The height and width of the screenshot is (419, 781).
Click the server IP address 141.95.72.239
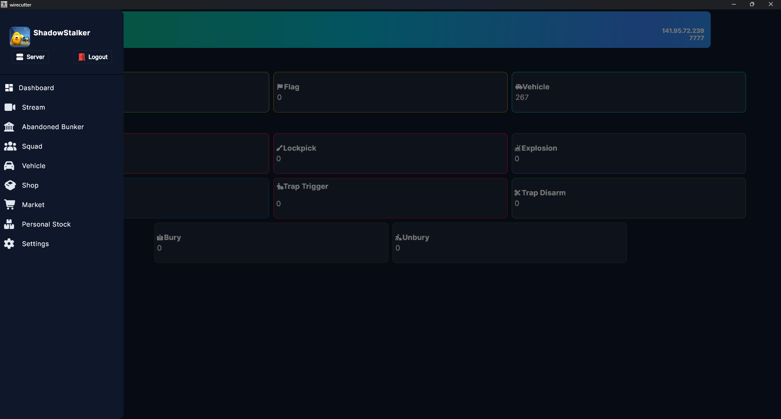[x=683, y=30]
